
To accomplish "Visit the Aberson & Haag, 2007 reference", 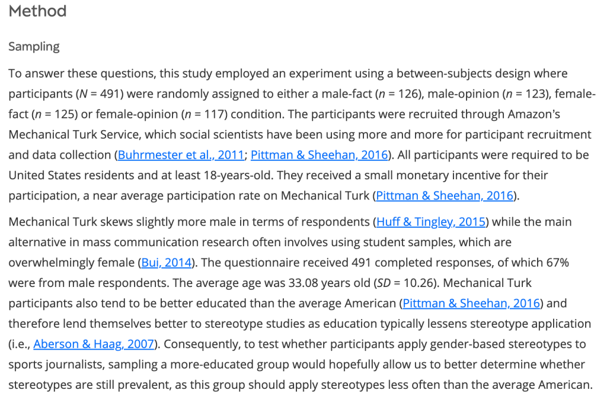I will [94, 344].
